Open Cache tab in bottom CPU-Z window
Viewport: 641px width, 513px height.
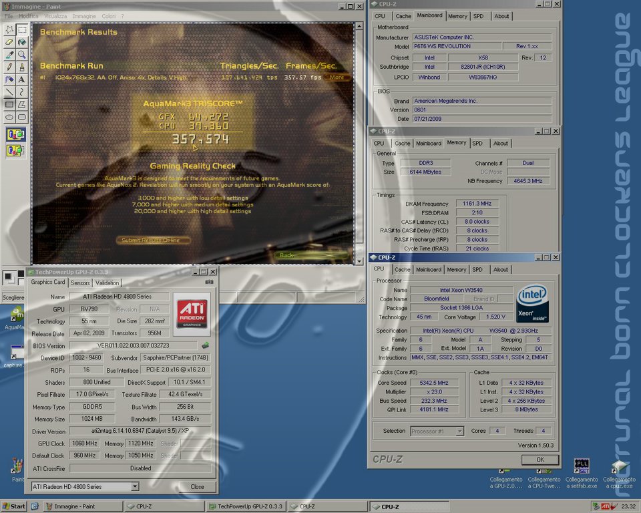402,270
